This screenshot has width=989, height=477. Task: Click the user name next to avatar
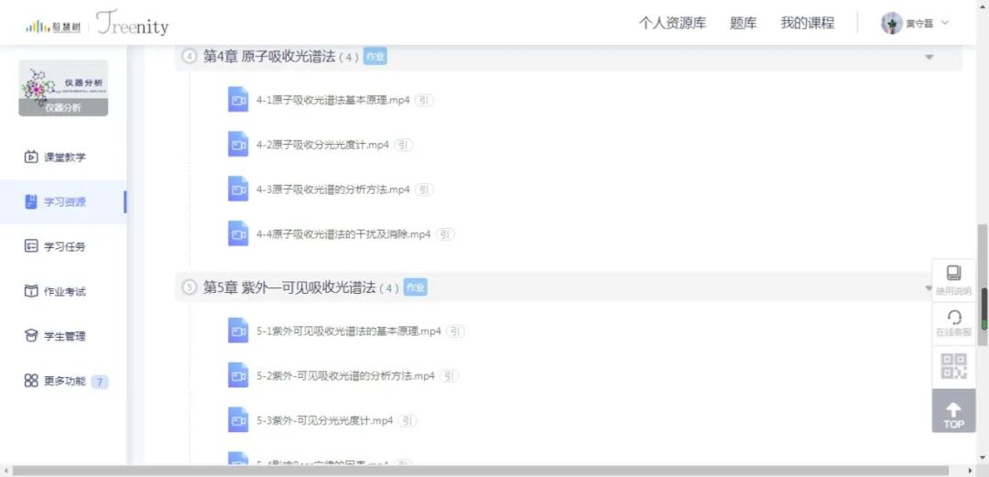click(919, 23)
